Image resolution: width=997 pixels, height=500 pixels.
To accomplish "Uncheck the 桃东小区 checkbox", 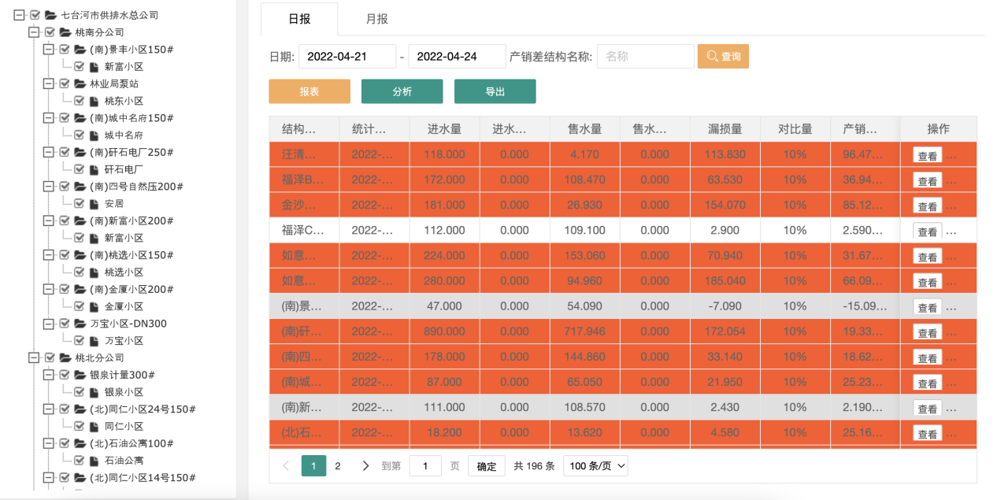I will pyautogui.click(x=79, y=101).
